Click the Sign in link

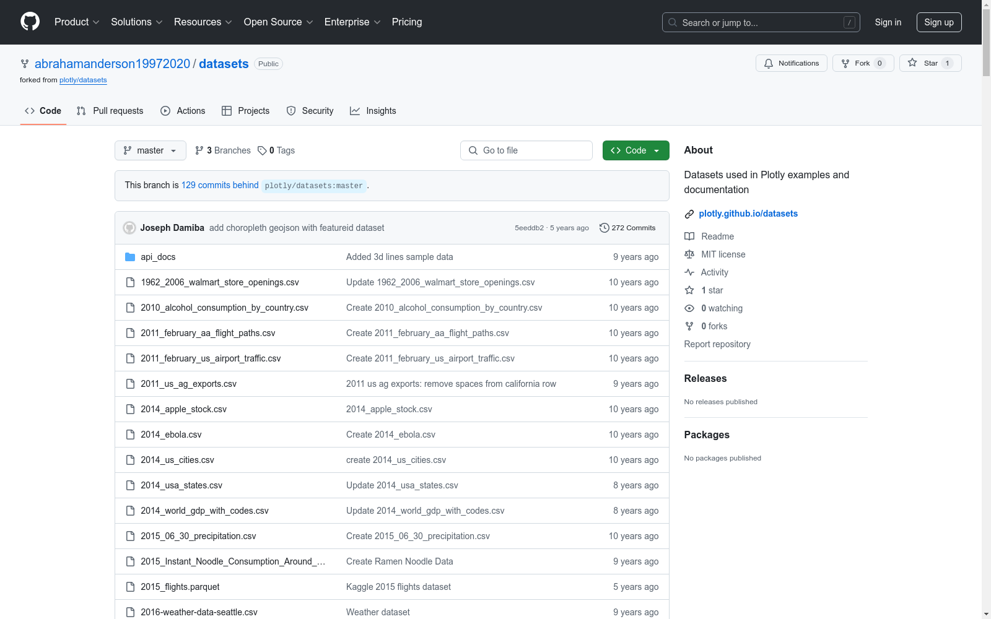(x=888, y=22)
